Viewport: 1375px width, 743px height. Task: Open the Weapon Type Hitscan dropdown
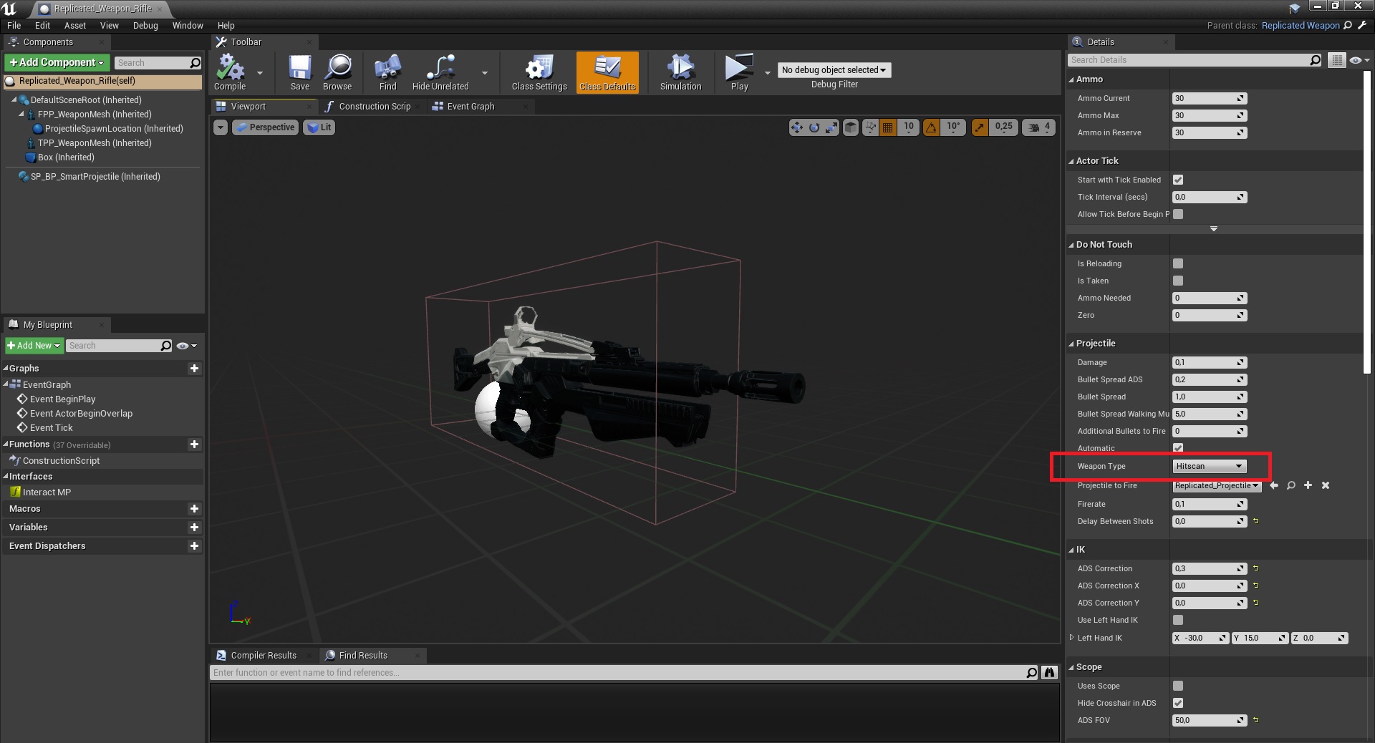(x=1210, y=467)
